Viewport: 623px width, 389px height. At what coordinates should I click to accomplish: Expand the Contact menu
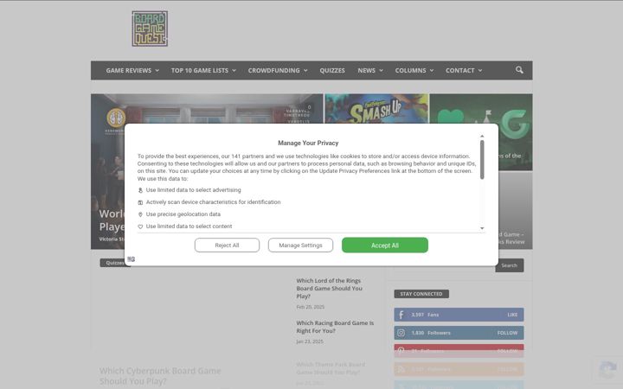(x=464, y=70)
